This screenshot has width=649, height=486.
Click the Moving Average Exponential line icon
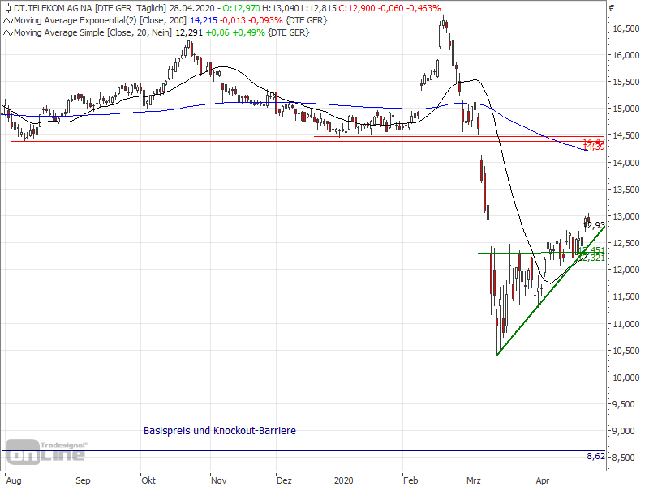tap(8, 21)
